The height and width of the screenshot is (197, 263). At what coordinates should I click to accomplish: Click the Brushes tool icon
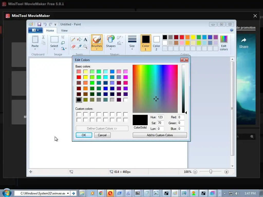[97, 40]
